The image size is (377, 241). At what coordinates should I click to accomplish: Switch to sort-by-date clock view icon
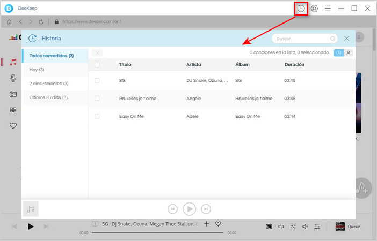(x=338, y=53)
